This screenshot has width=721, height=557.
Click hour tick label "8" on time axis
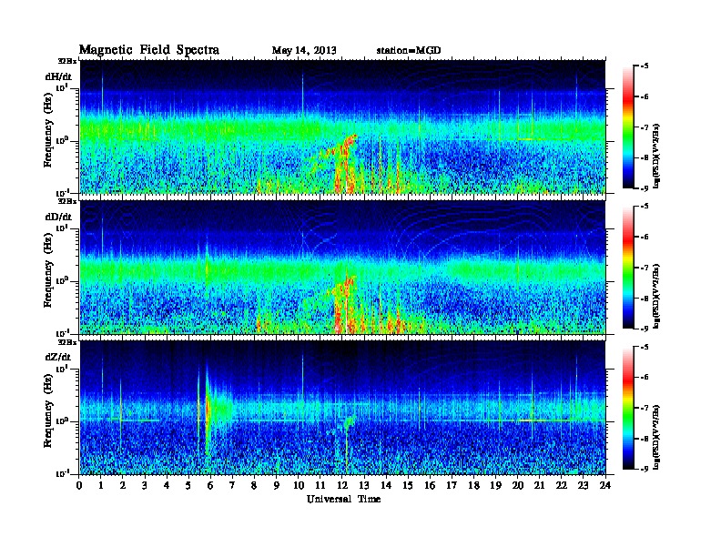click(x=255, y=486)
